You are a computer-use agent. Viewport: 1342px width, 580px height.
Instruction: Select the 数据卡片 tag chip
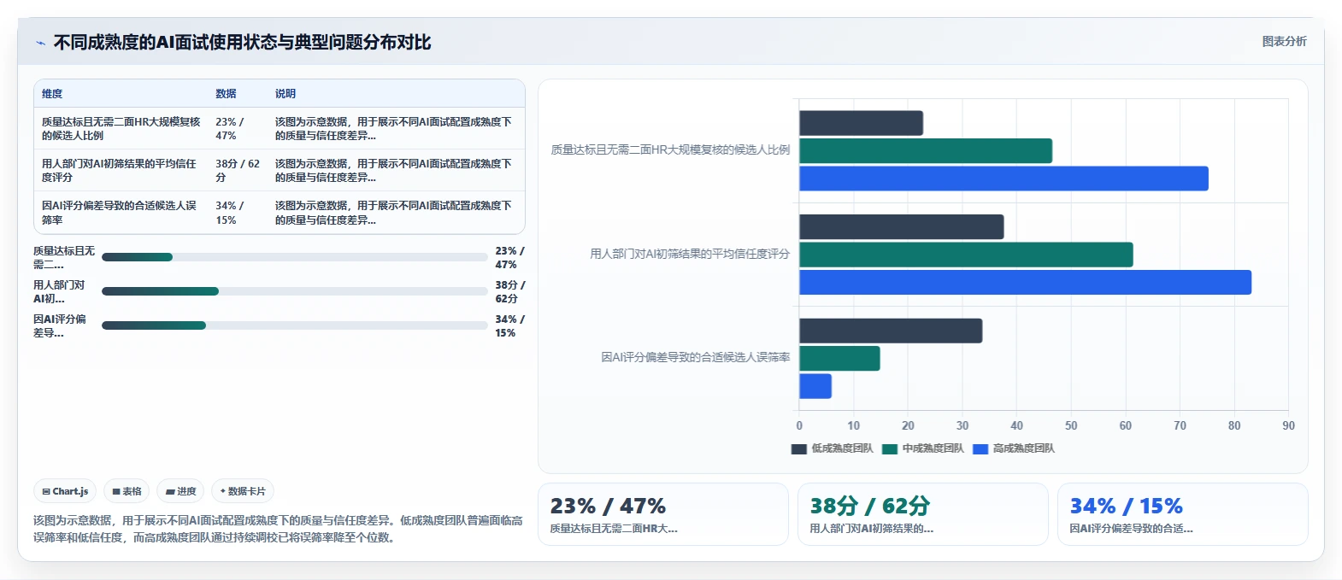pyautogui.click(x=243, y=491)
